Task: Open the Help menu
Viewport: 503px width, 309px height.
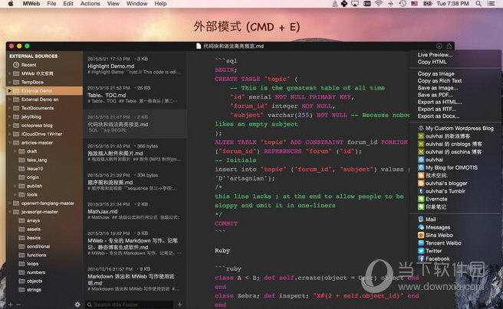Action: click(x=160, y=4)
